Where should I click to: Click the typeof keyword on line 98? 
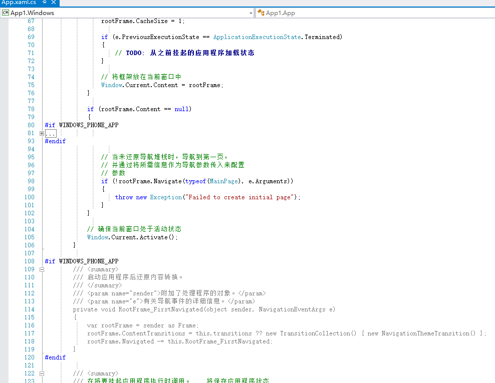195,181
